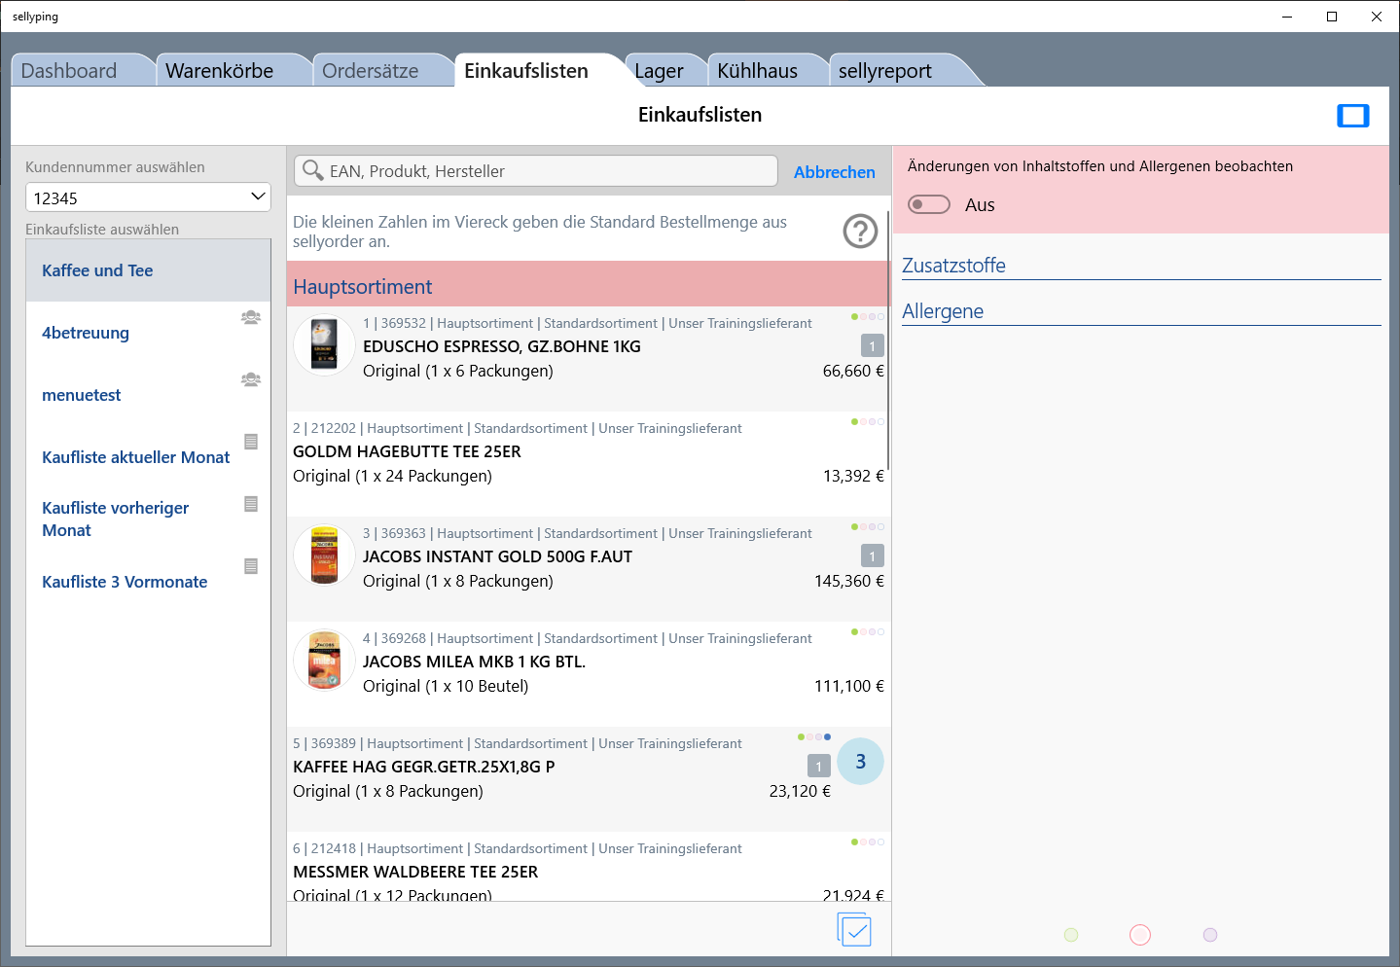Viewport: 1400px width, 967px height.
Task: Click the round quantity badge showing 3
Action: [860, 762]
